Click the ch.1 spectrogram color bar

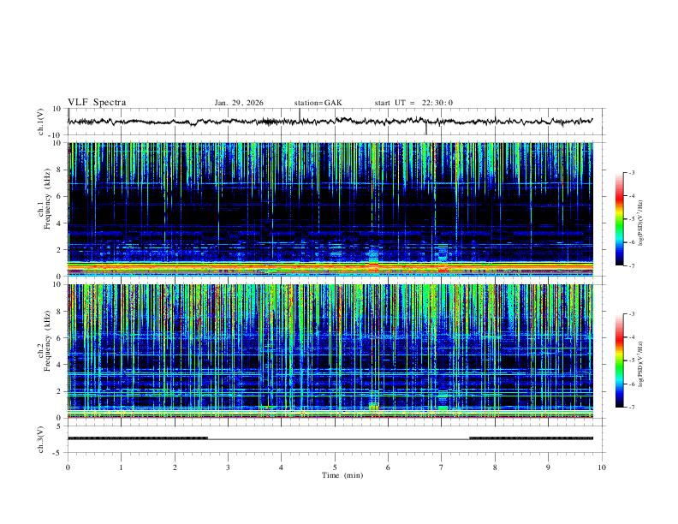click(619, 219)
